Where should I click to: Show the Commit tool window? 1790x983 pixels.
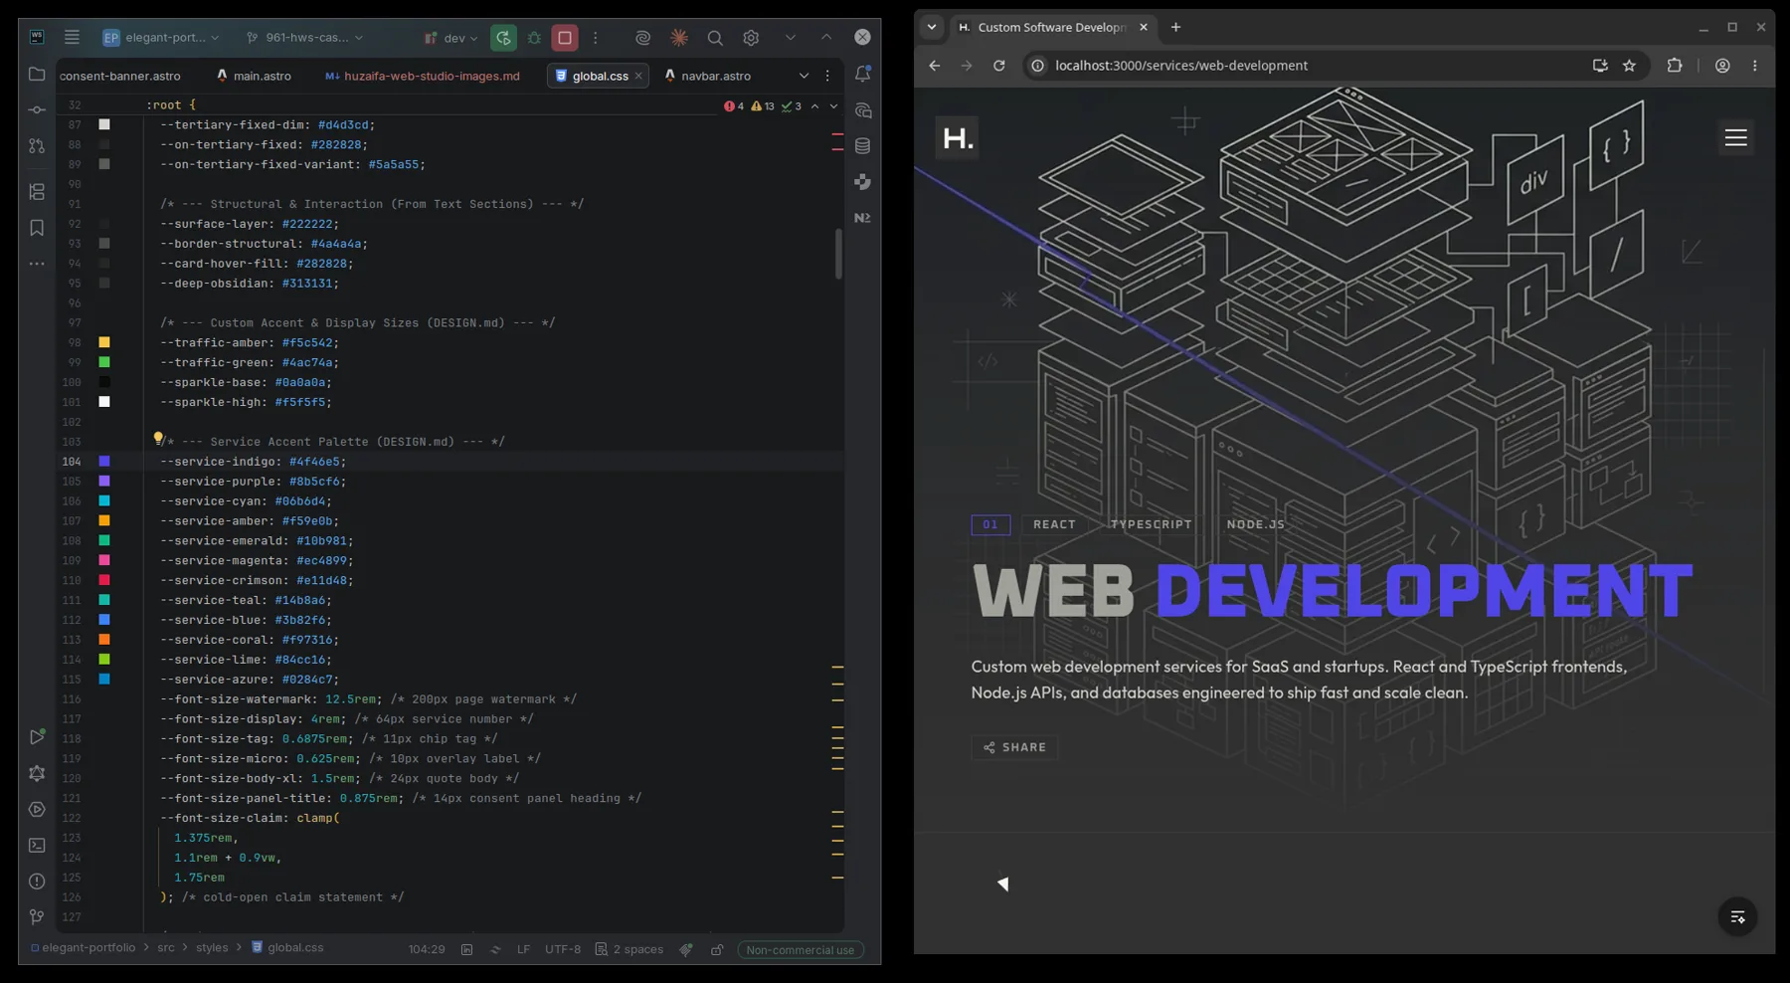click(x=37, y=109)
